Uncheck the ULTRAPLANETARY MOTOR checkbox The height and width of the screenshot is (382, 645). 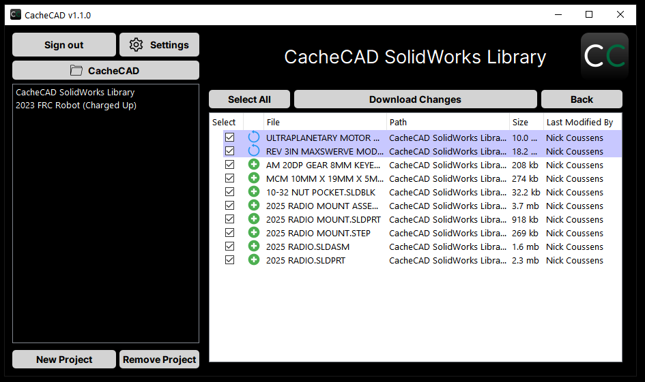click(229, 138)
